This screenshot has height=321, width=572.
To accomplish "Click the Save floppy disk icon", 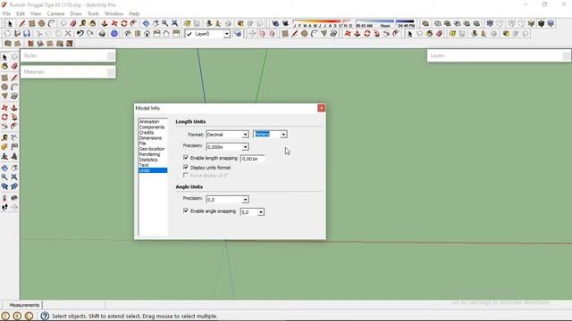I will (27, 34).
